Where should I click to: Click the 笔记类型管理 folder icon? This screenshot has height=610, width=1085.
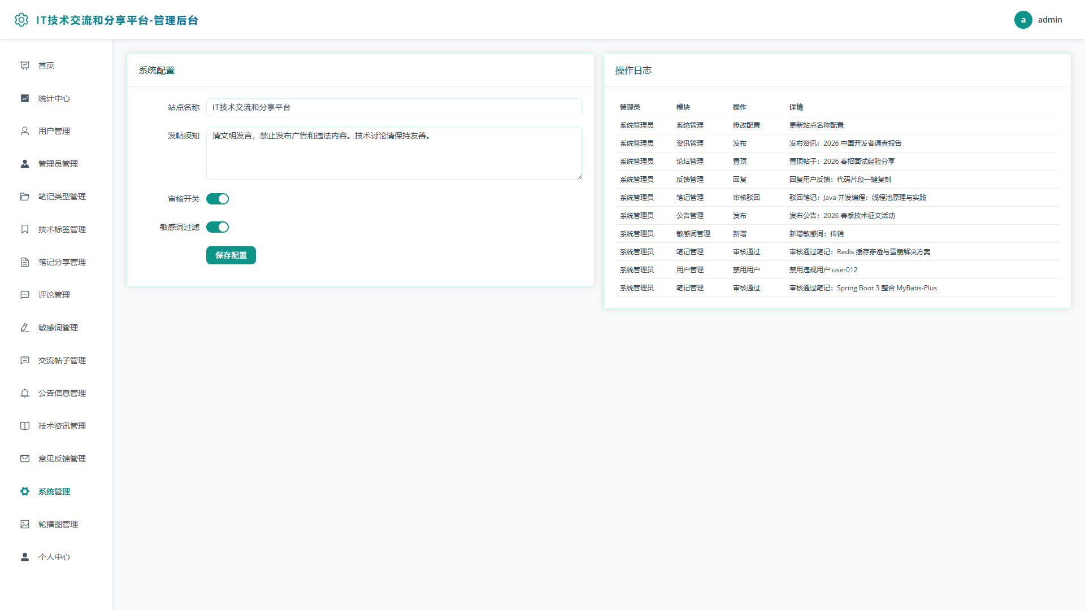point(25,197)
